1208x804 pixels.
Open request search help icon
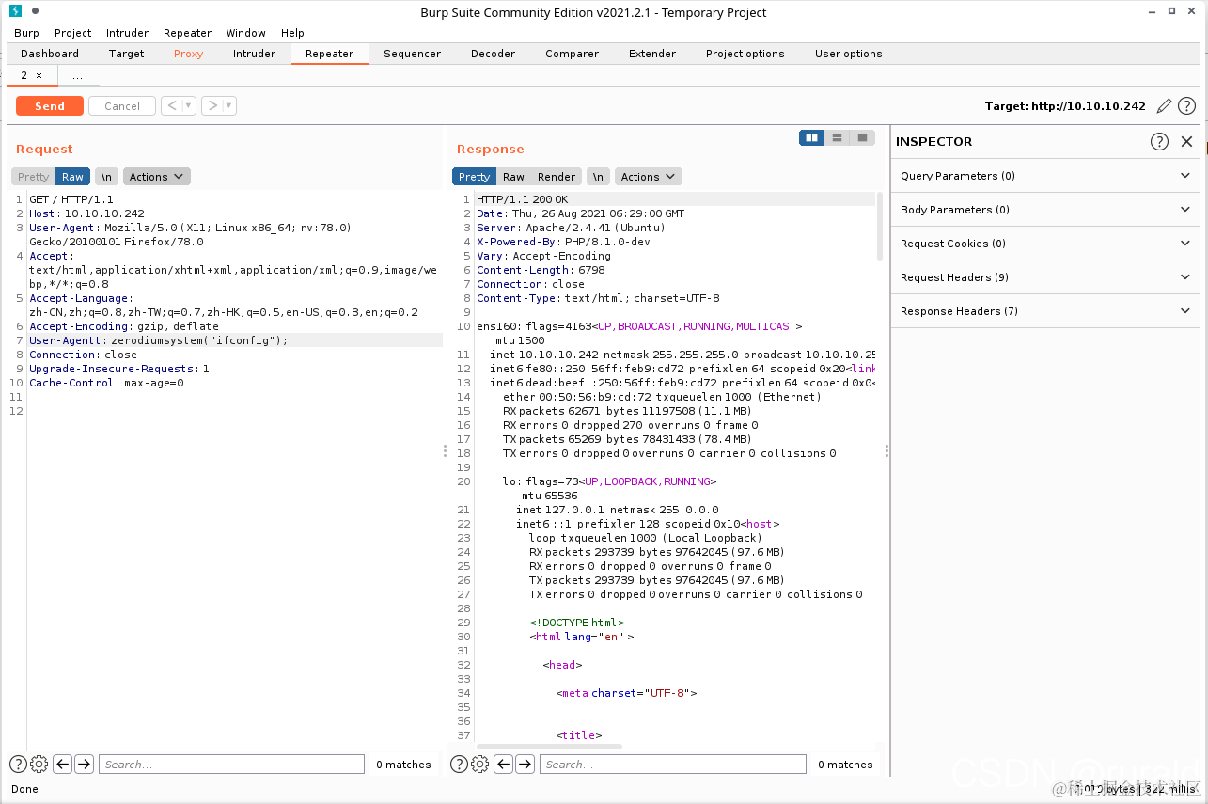18,764
